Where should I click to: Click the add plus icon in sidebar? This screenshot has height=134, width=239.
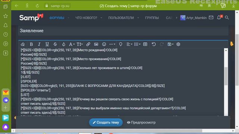coord(6,108)
